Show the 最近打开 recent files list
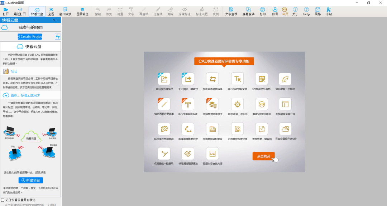This screenshot has height=206, width=387. (20, 11)
